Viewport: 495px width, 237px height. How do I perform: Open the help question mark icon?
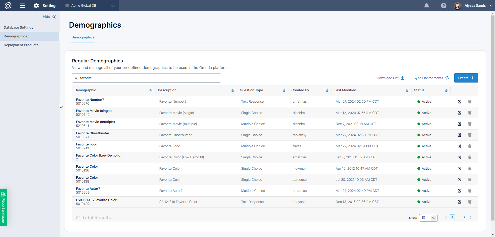pos(443,6)
